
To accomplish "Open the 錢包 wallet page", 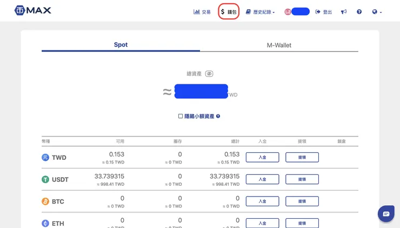I will pos(229,12).
